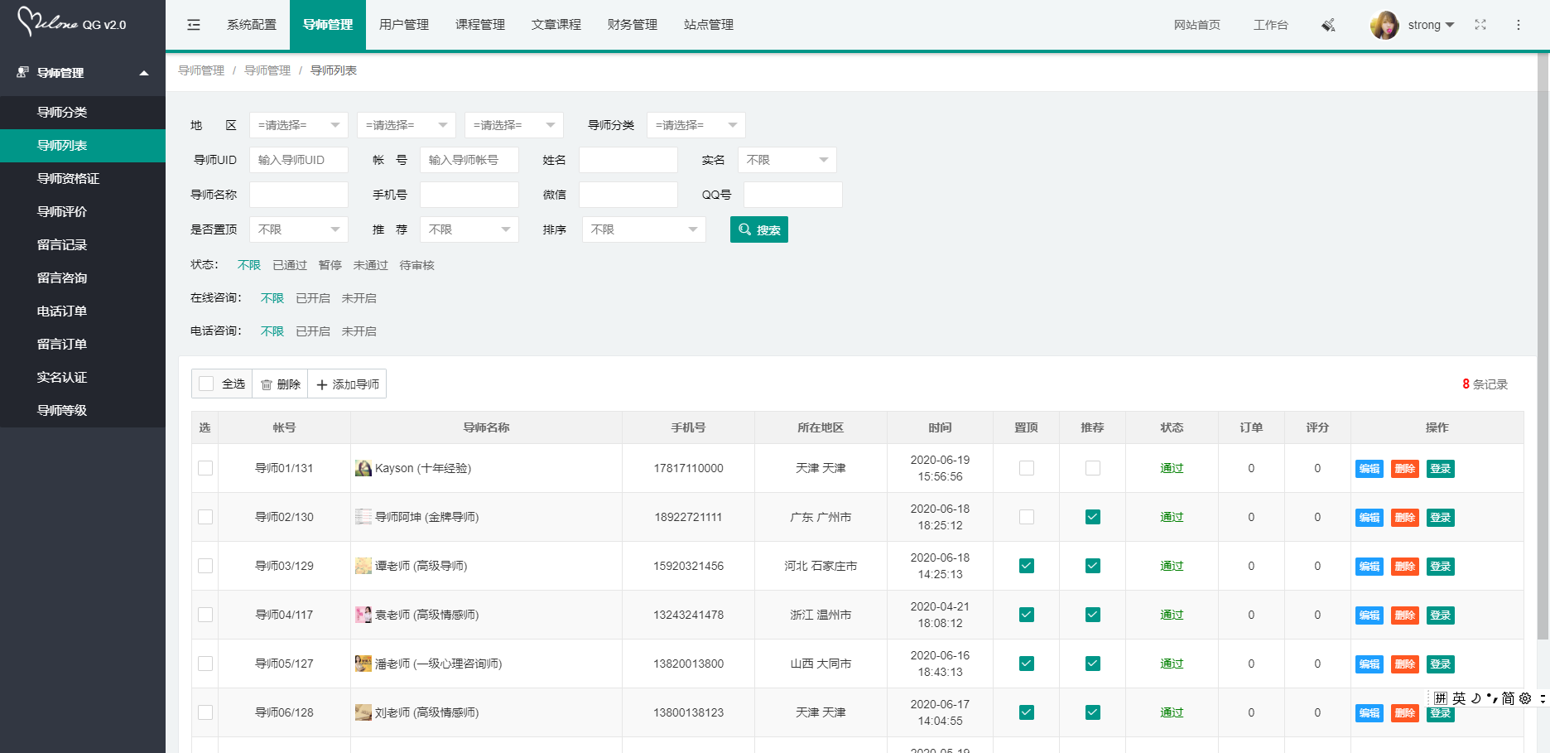
Task: Click edit button for 导师05/127
Action: pyautogui.click(x=1369, y=664)
